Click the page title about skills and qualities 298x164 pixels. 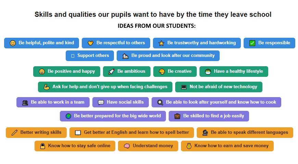coord(153,14)
